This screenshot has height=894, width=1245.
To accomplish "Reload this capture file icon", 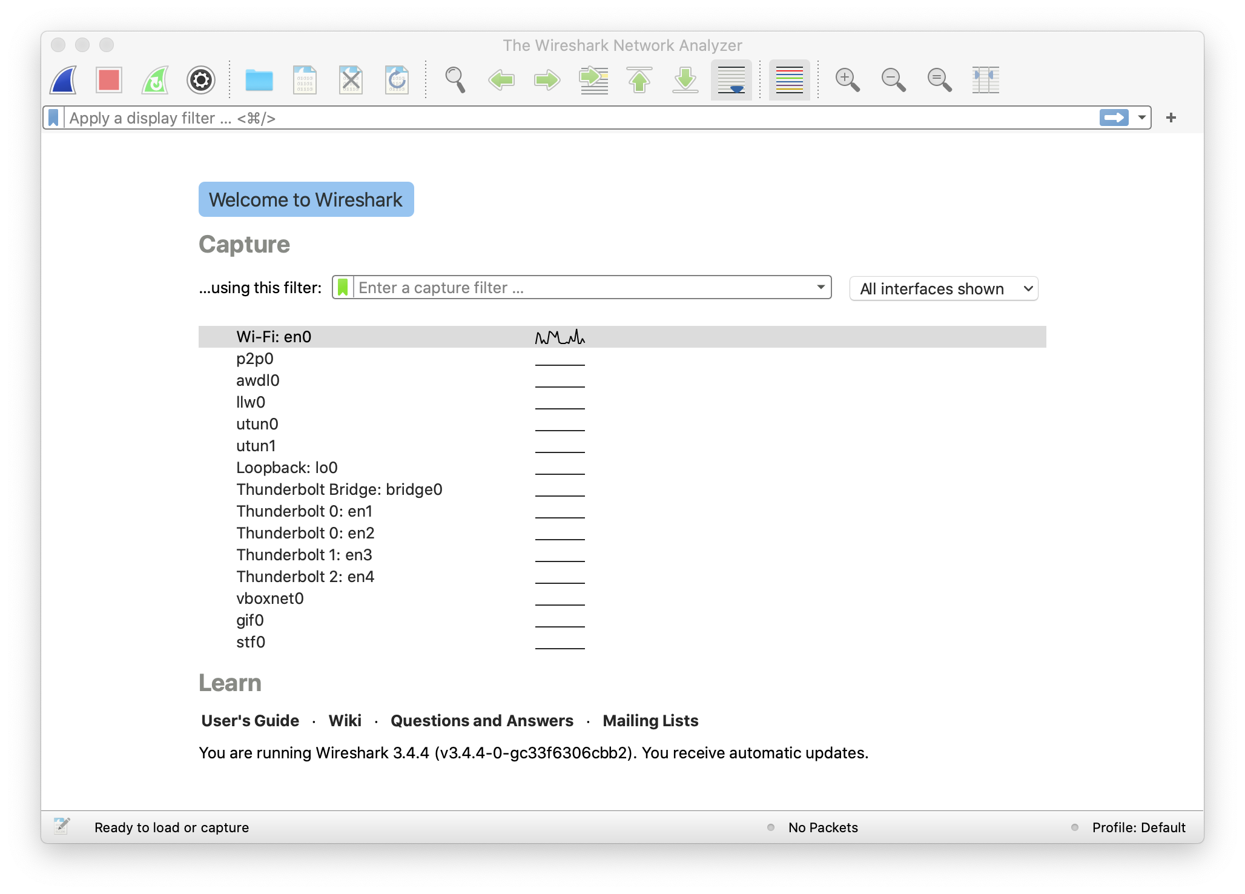I will pos(397,80).
